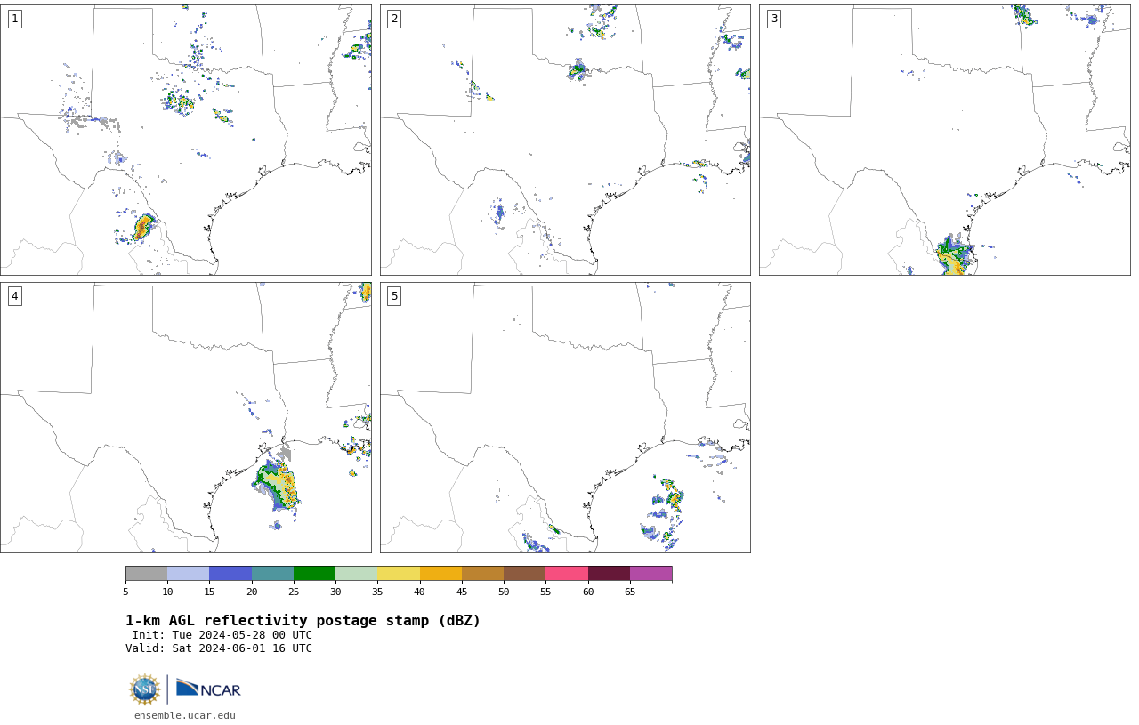Click the Valid: Sat 2024-06-01 16 UTC text
This screenshot has height=725, width=1139.
pos(219,648)
